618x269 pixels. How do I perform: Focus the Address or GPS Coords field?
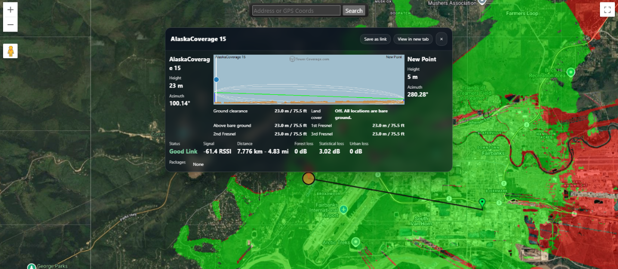296,10
